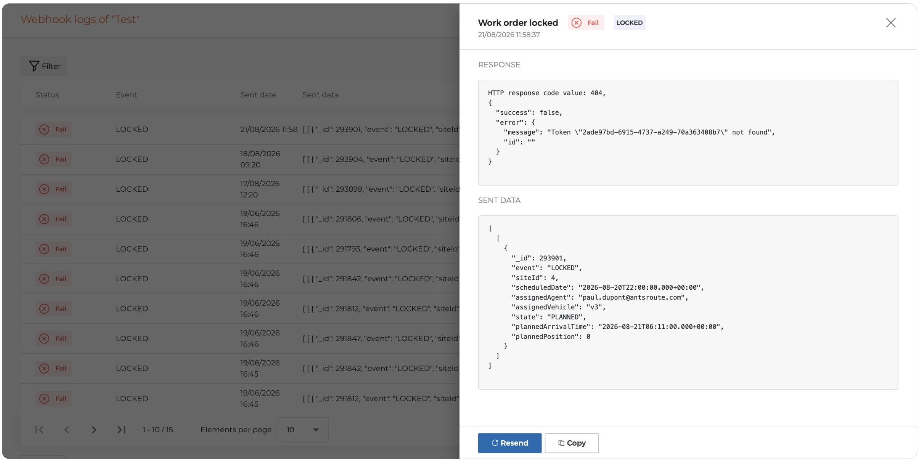Viewport: 919px width, 462px height.
Task: Select the log row sent 21/08/2026 11:58
Action: tap(240, 130)
